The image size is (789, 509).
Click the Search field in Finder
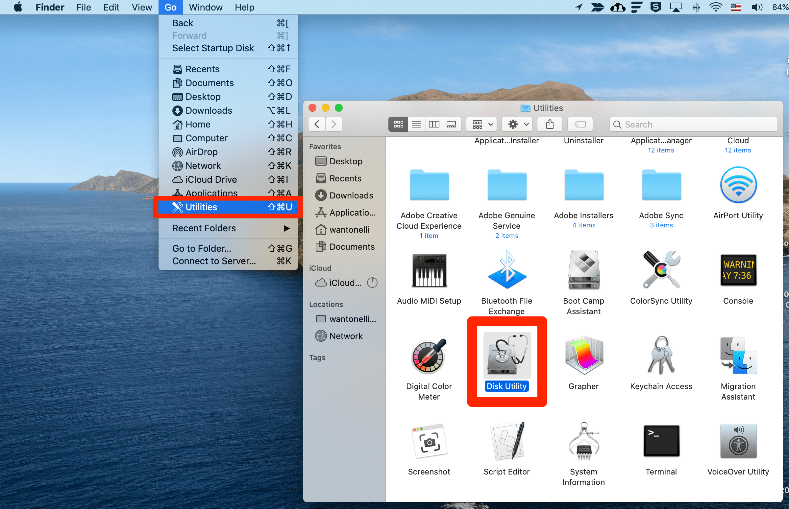[695, 124]
